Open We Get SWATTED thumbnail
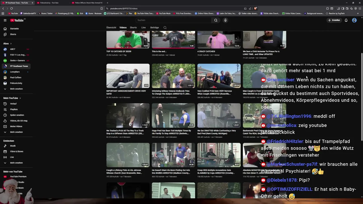 click(219, 115)
